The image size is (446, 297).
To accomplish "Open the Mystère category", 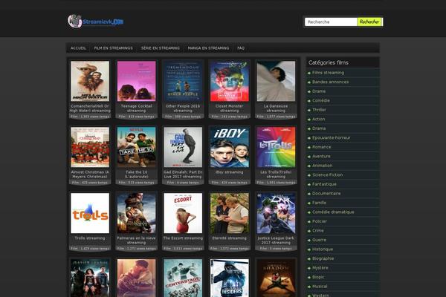I will (320, 268).
